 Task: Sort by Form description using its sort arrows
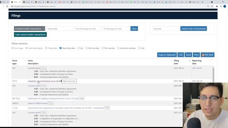click(x=171, y=60)
